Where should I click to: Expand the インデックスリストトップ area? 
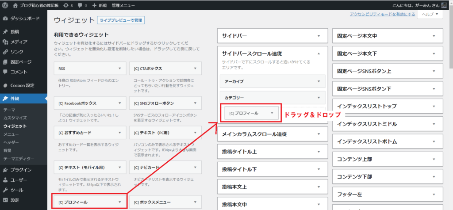click(434, 106)
